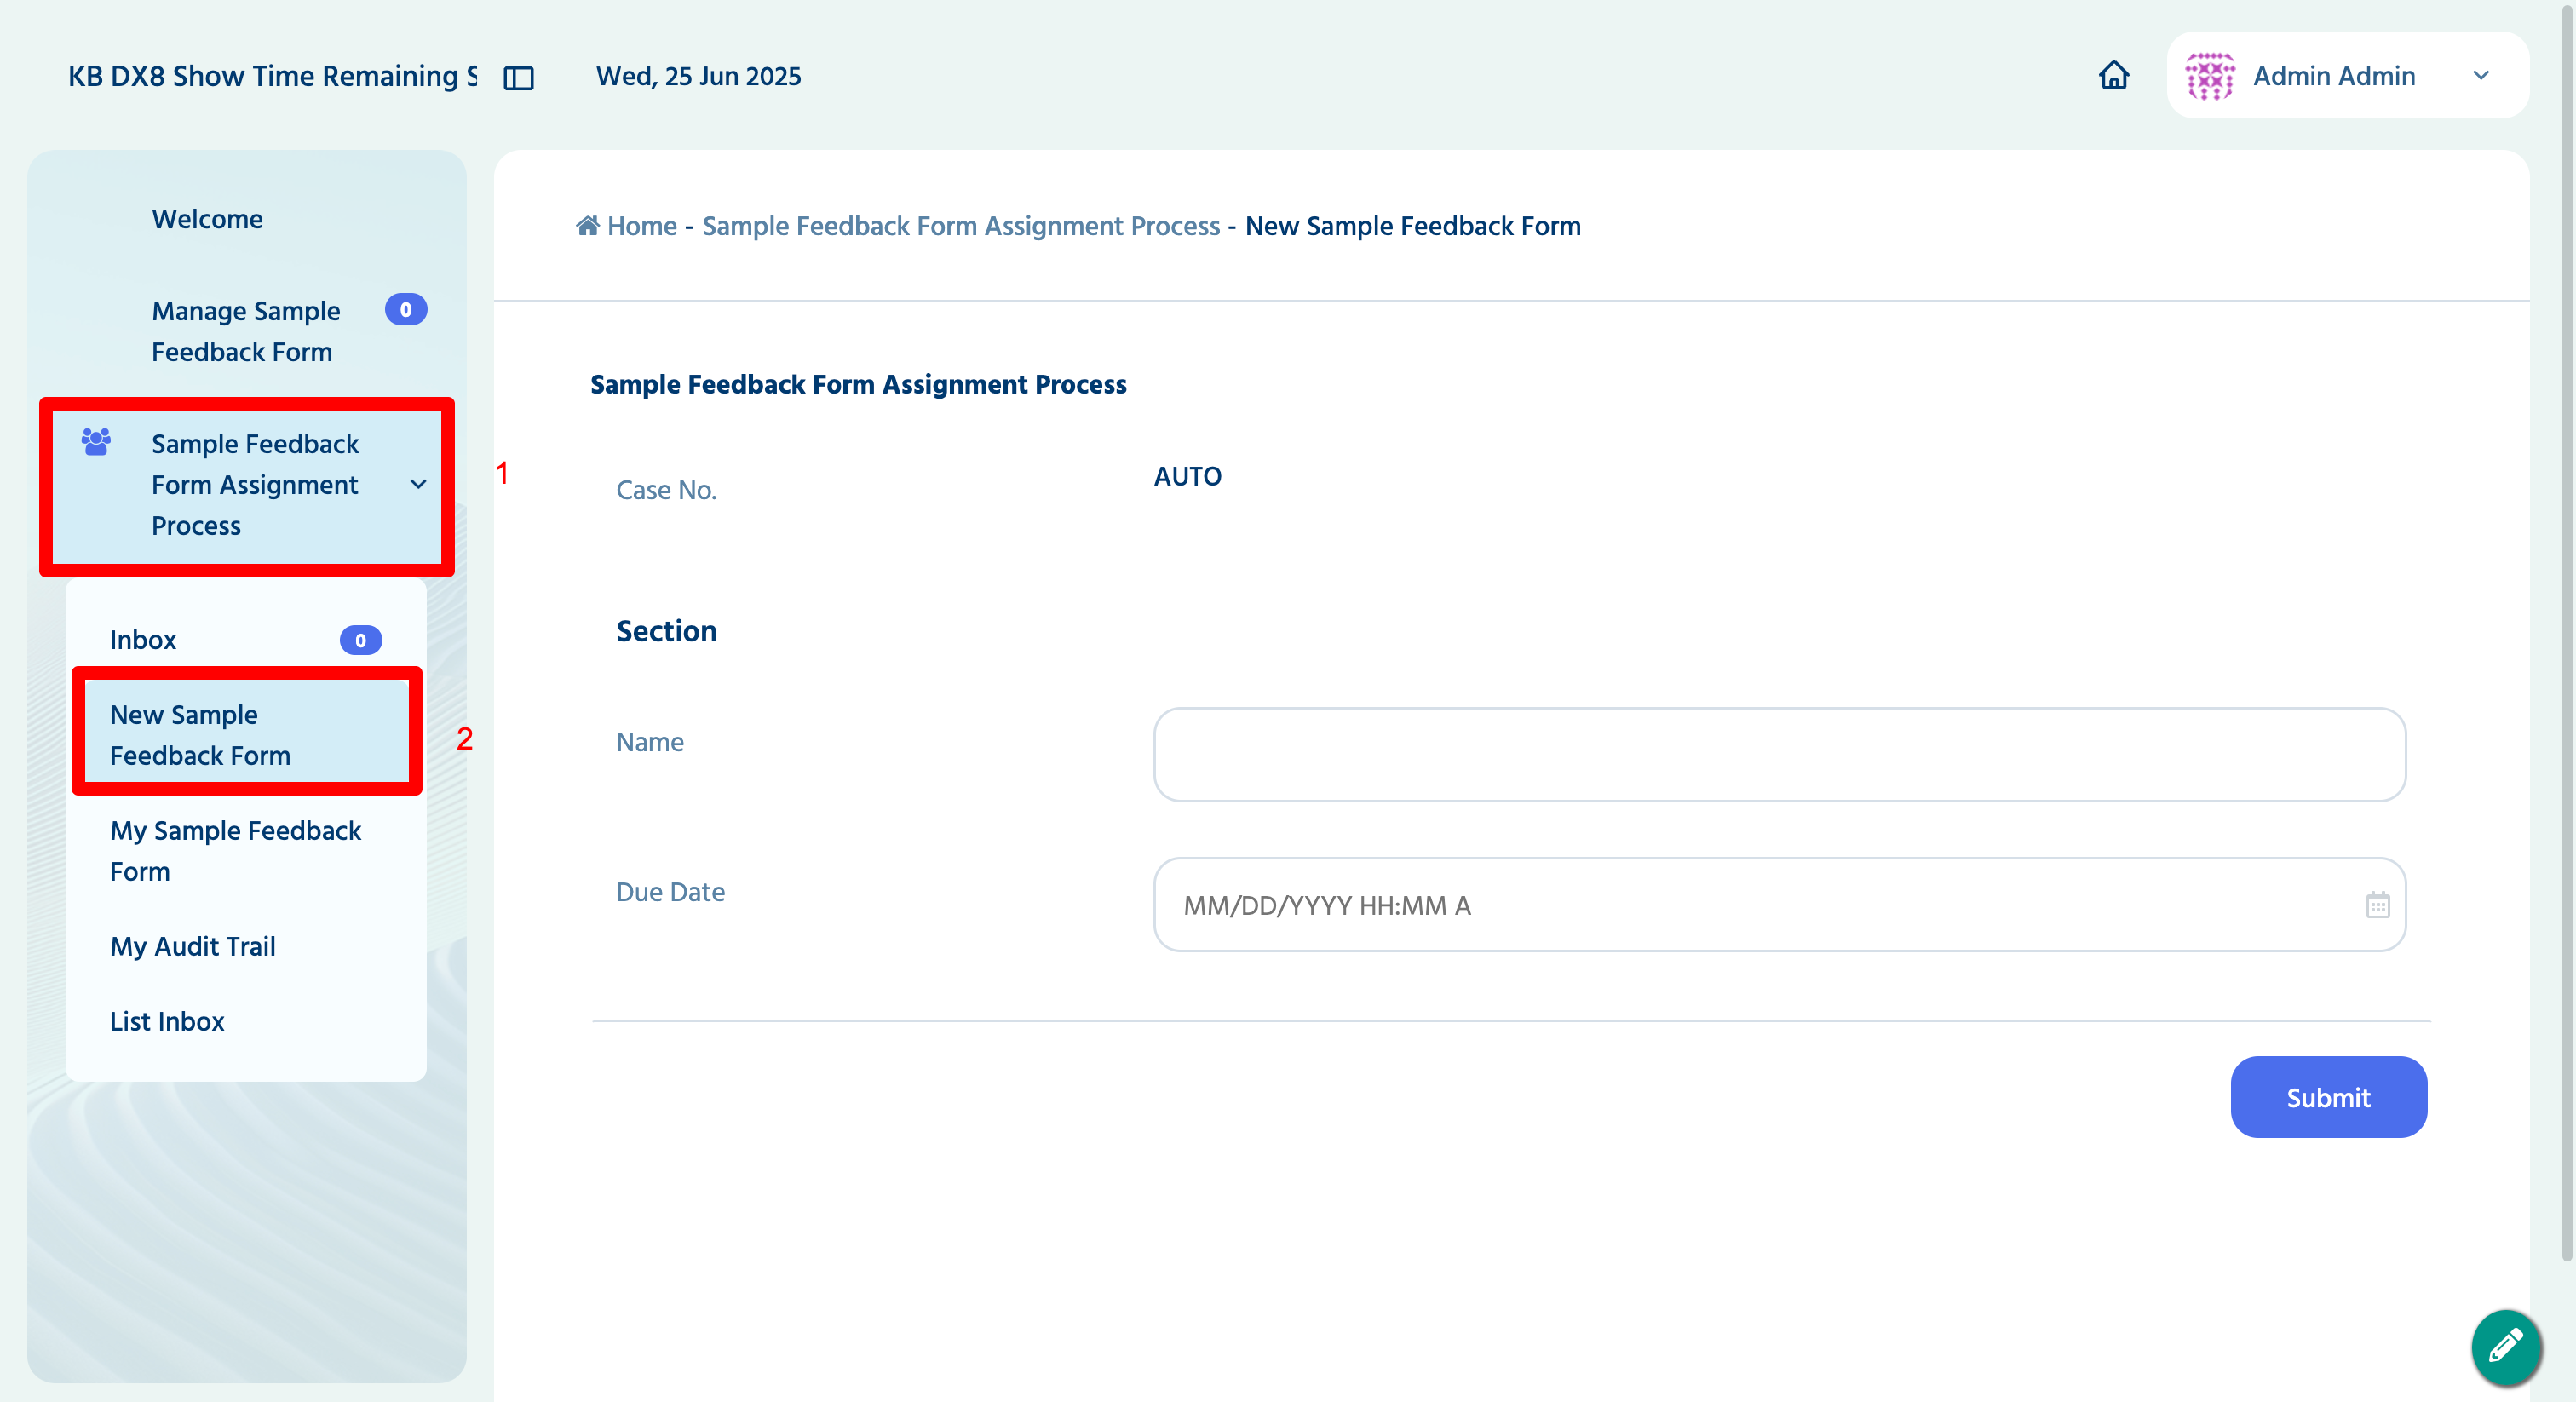Click the Section heading
Viewport: 2576px width, 1402px height.
(666, 631)
